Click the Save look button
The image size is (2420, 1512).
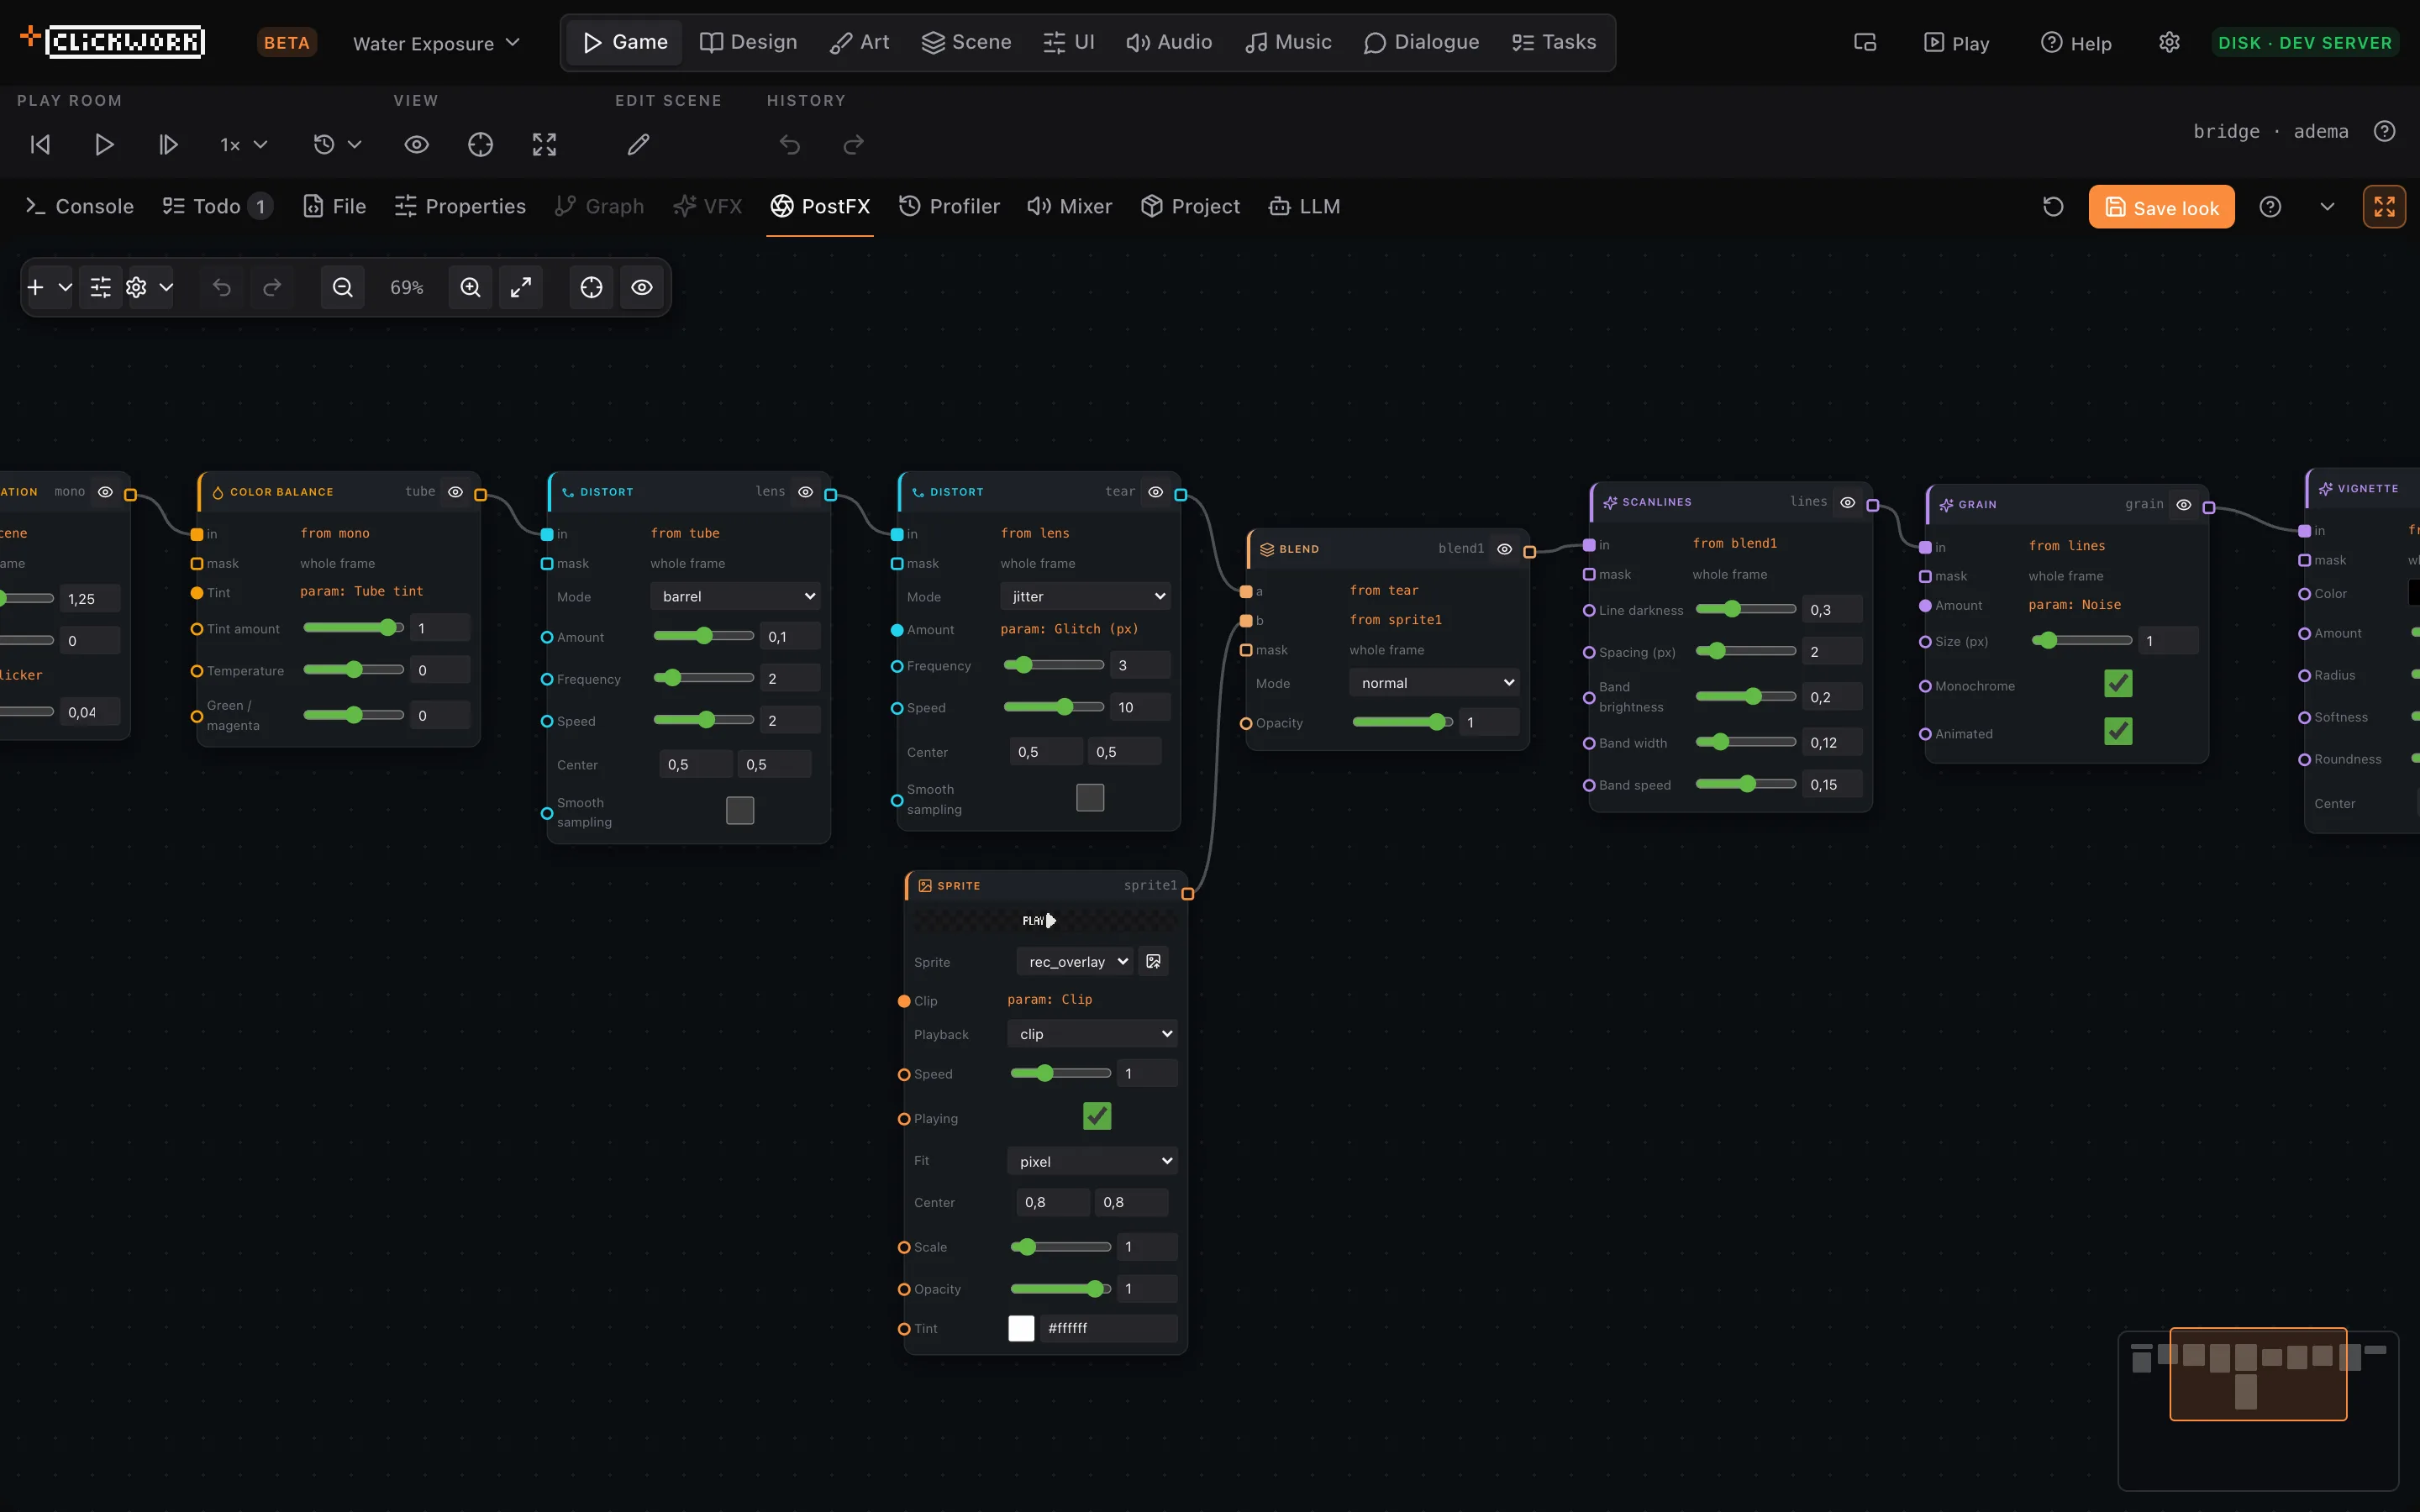(x=2161, y=207)
